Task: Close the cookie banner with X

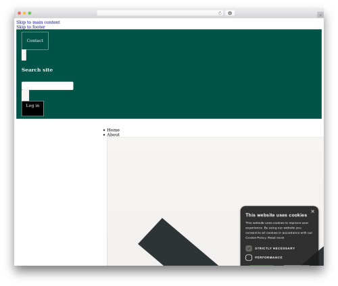Action: pos(312,212)
